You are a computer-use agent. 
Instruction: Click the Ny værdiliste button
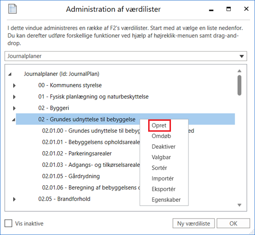coord(194,223)
